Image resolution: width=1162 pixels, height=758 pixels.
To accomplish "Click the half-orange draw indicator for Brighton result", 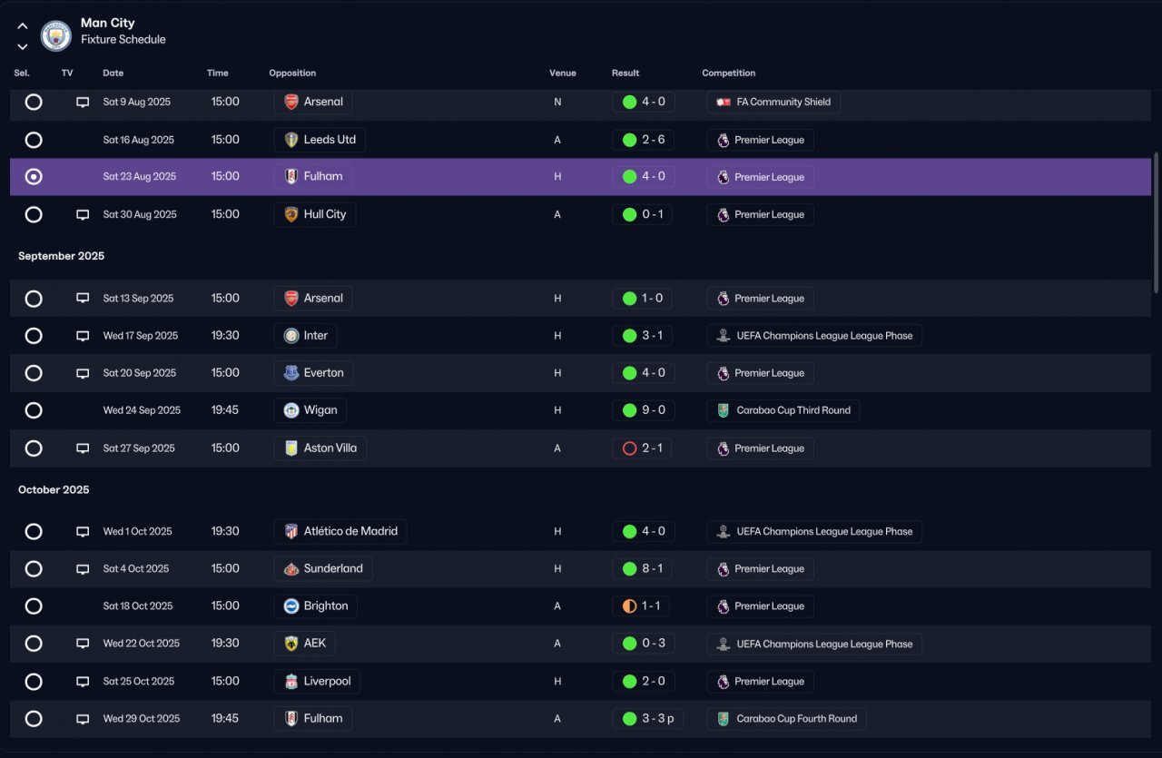I will pos(629,606).
